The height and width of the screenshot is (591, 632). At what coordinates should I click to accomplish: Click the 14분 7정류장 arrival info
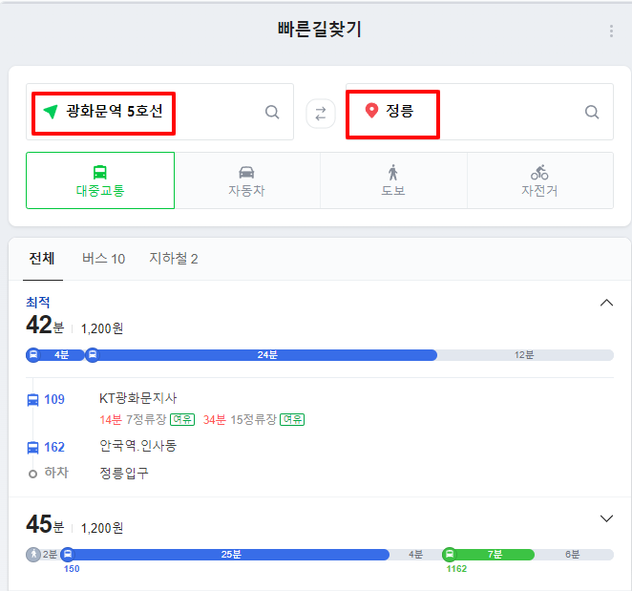point(133,420)
